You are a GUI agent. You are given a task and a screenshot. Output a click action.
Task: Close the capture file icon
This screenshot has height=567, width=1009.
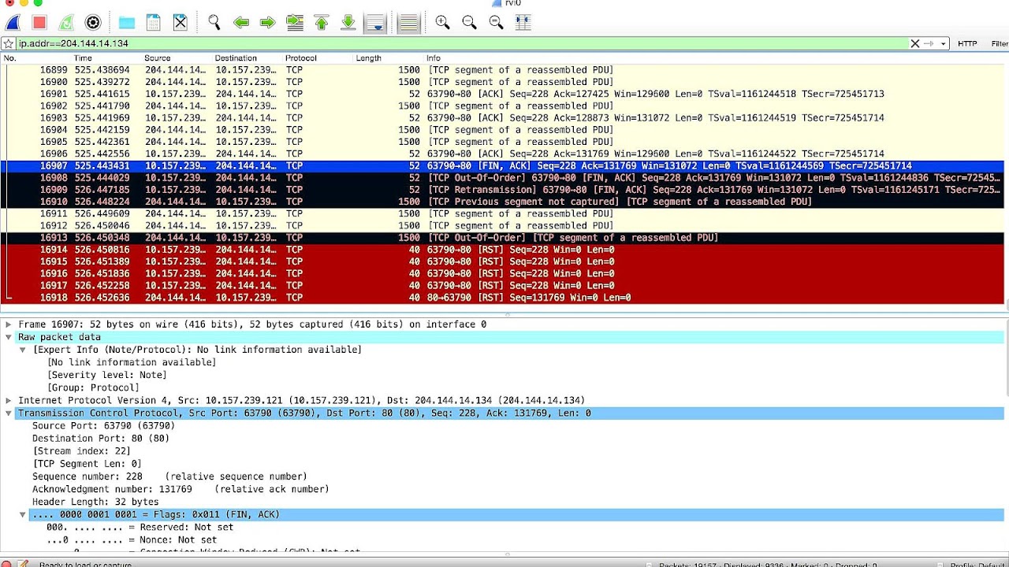point(181,23)
